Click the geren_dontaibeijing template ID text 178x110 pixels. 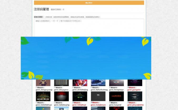[80, 90]
